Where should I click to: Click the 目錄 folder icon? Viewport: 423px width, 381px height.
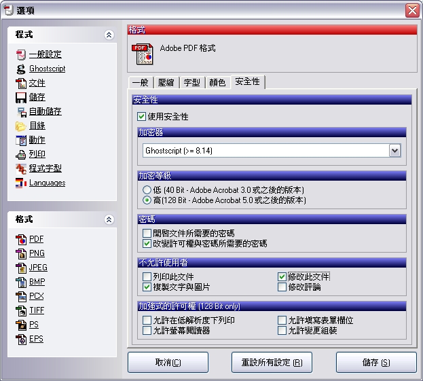21,126
